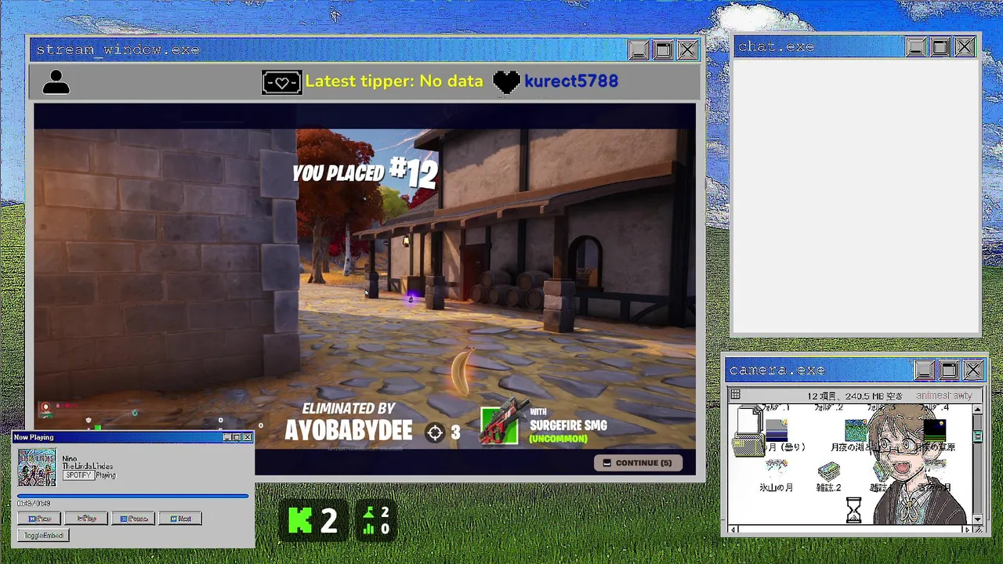
Task: Skip to Next track
Action: [180, 519]
